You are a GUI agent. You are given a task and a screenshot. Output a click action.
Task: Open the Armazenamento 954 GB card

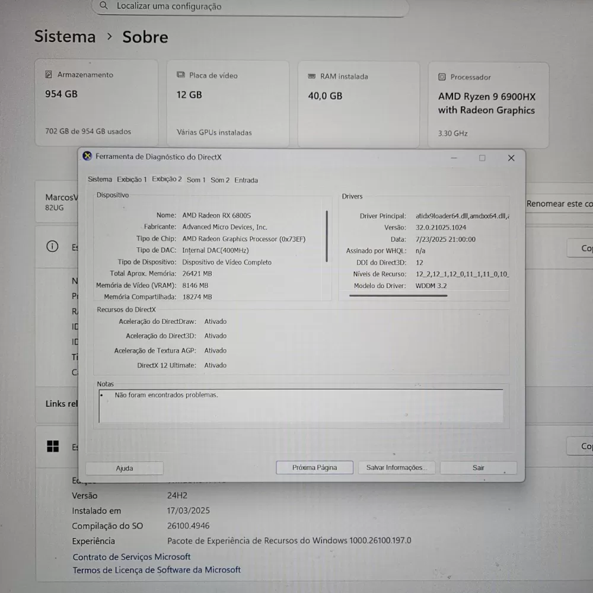[x=97, y=103]
